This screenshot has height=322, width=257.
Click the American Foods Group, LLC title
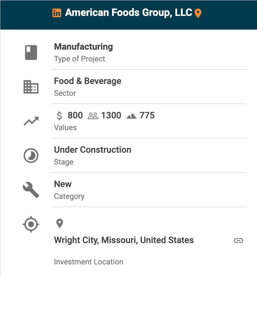128,13
